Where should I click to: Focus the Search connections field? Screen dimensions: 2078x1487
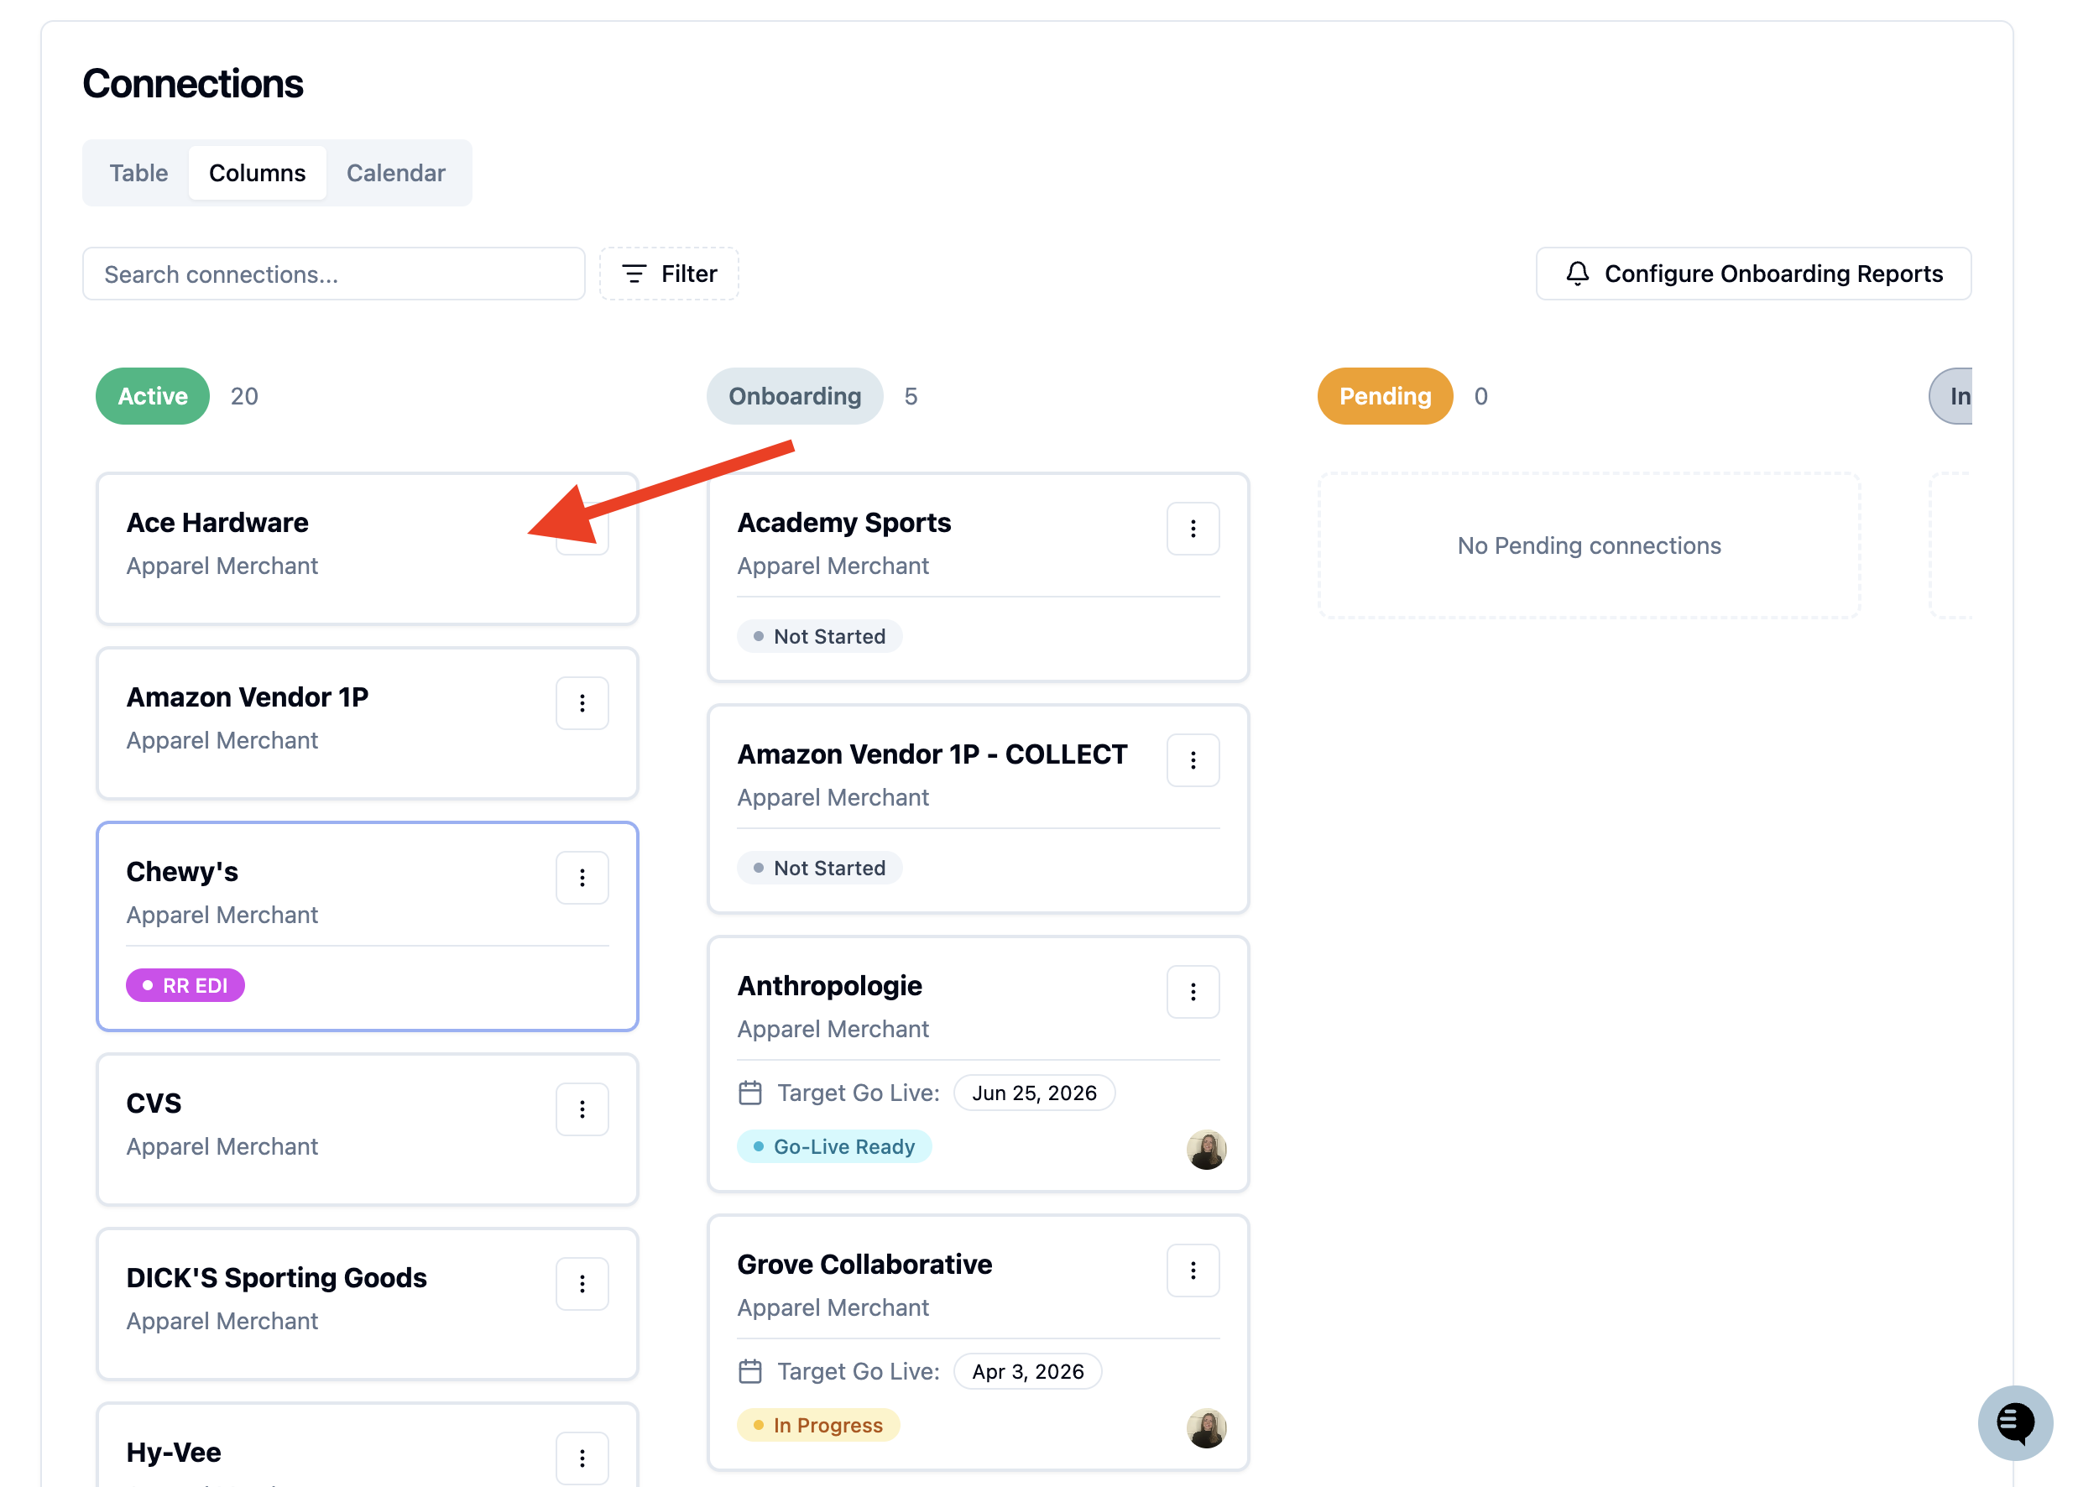[x=333, y=274]
